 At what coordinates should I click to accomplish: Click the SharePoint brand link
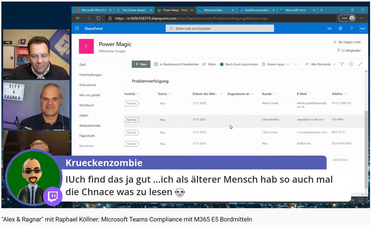coord(93,28)
